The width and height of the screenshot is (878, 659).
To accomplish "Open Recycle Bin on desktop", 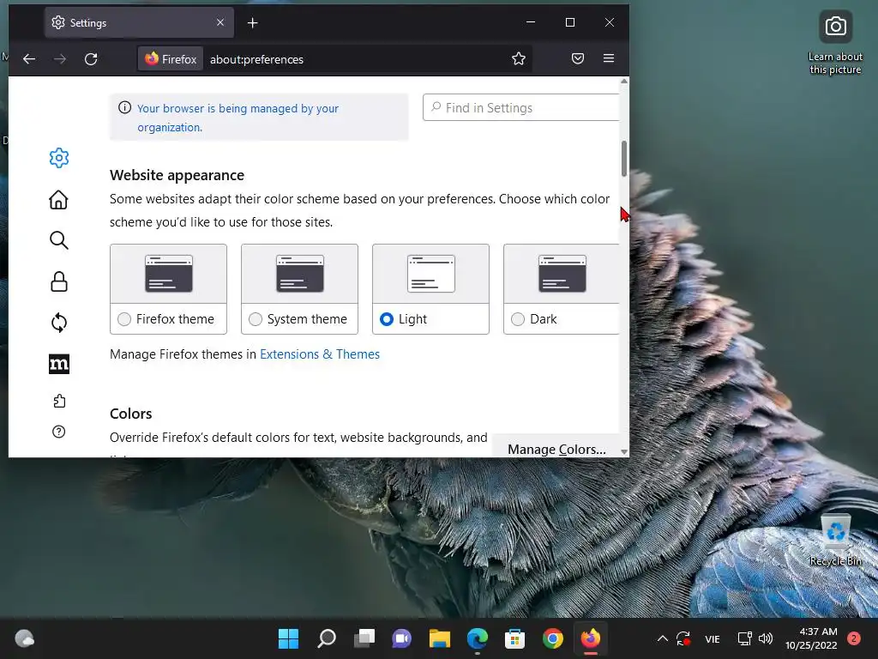I will (x=835, y=540).
